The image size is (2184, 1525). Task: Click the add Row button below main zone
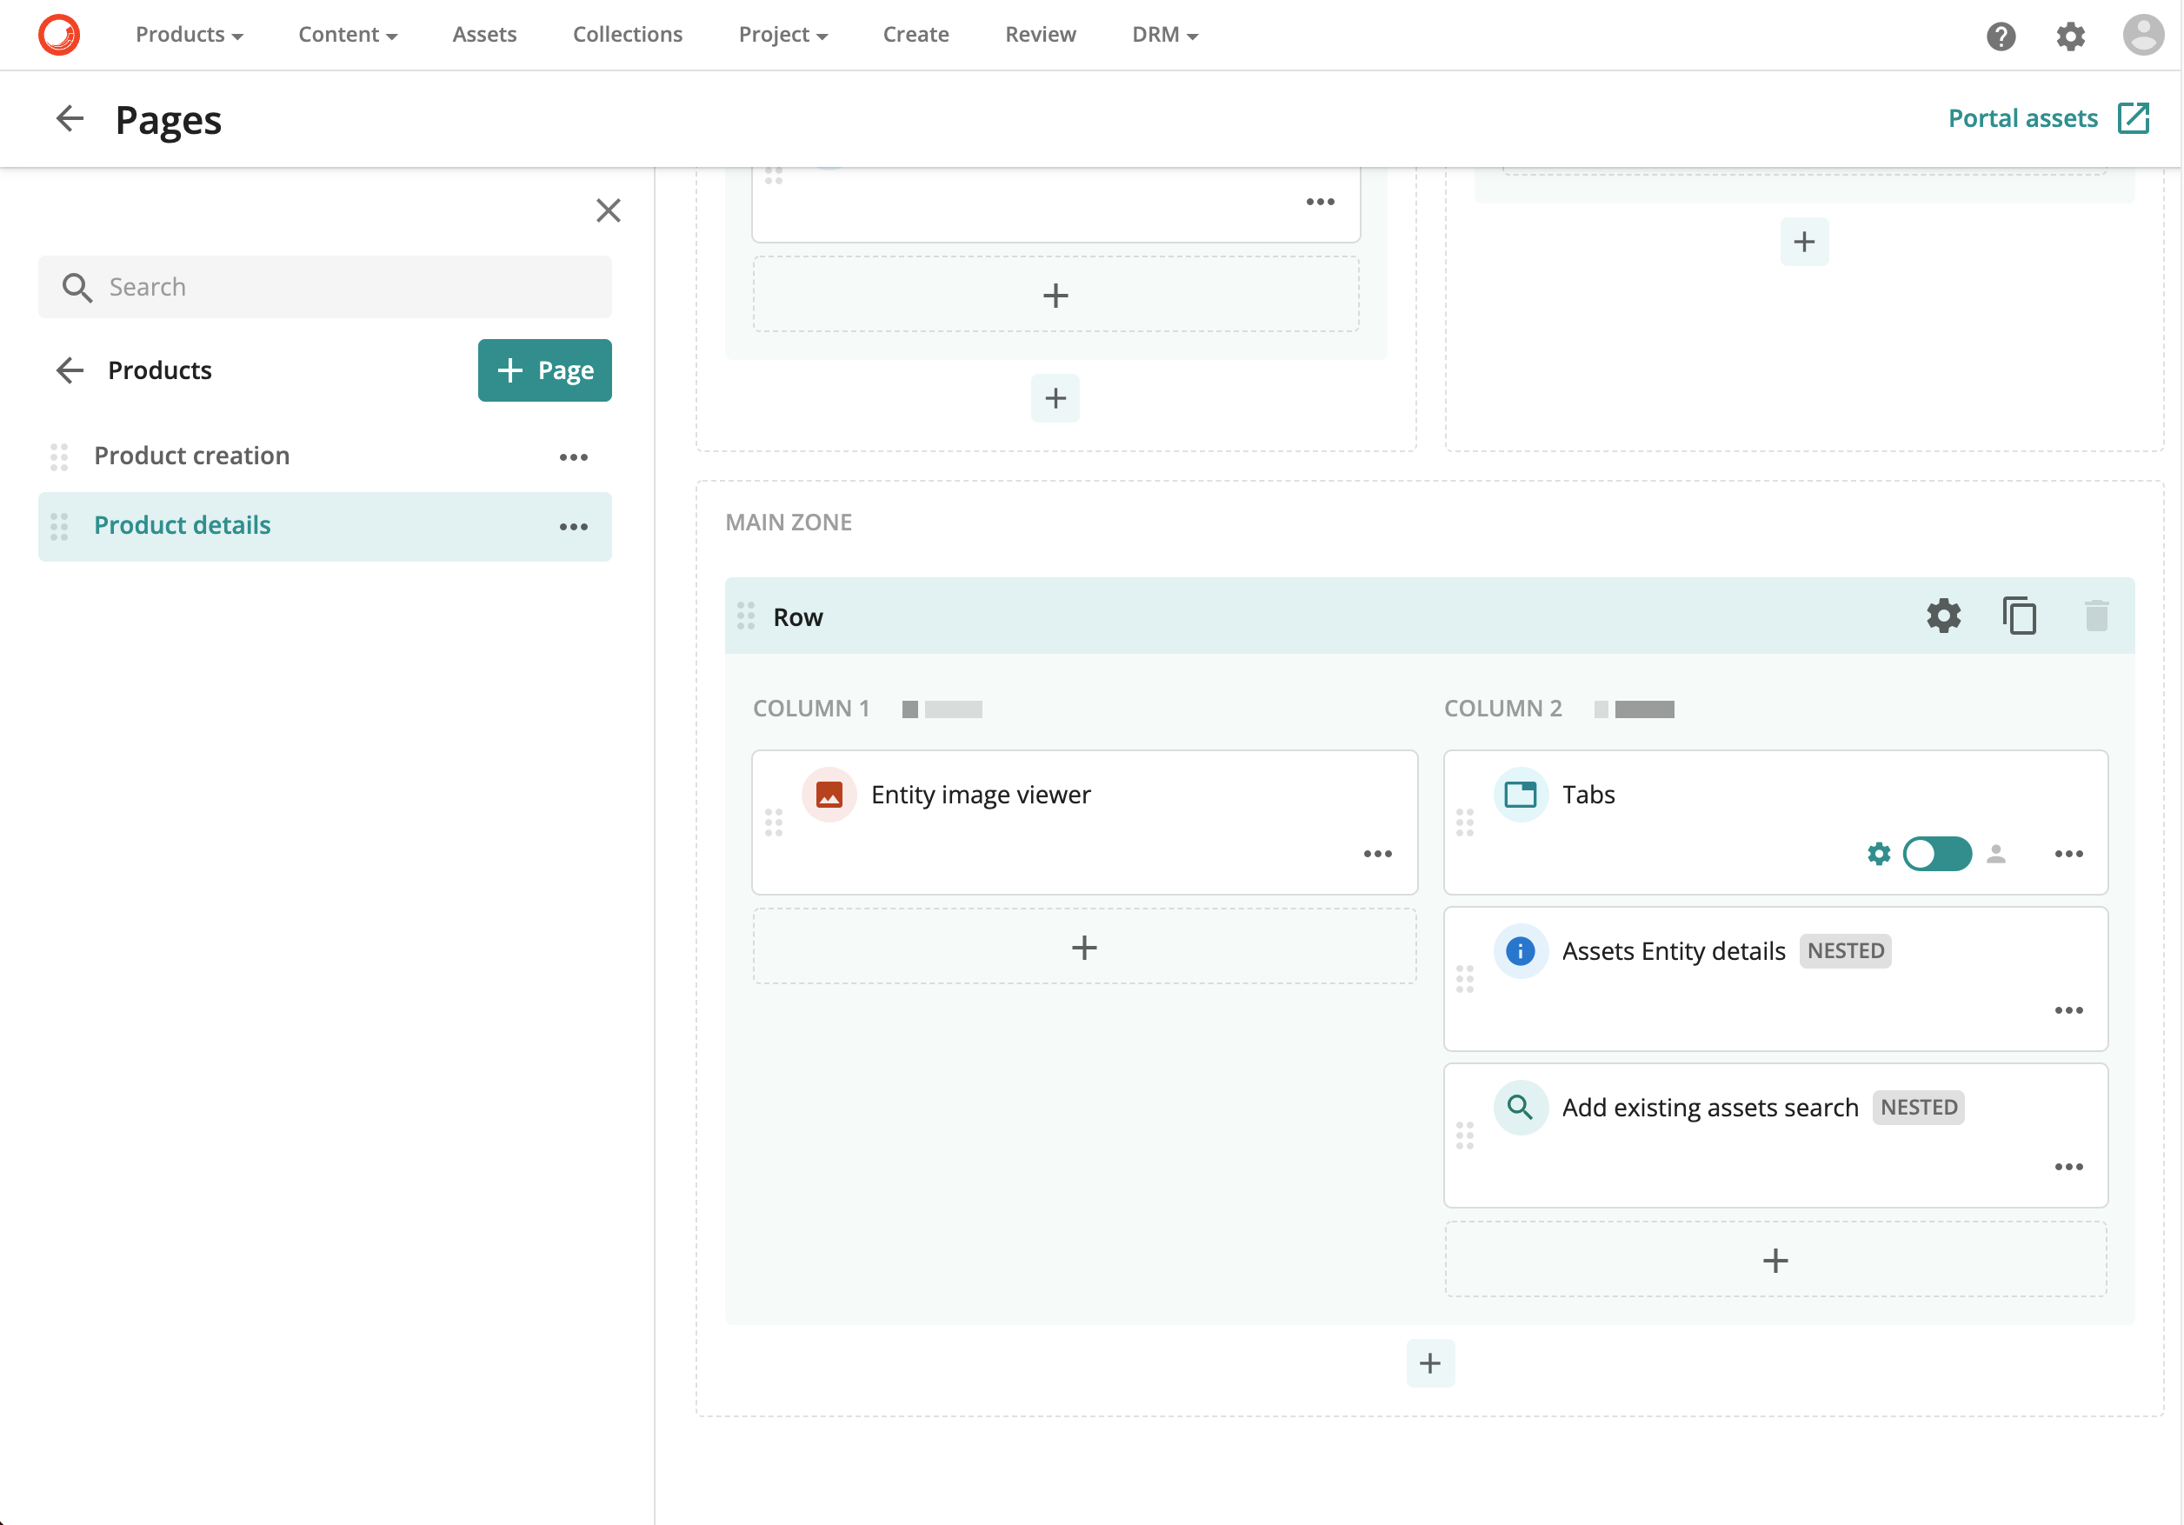pyautogui.click(x=1430, y=1362)
